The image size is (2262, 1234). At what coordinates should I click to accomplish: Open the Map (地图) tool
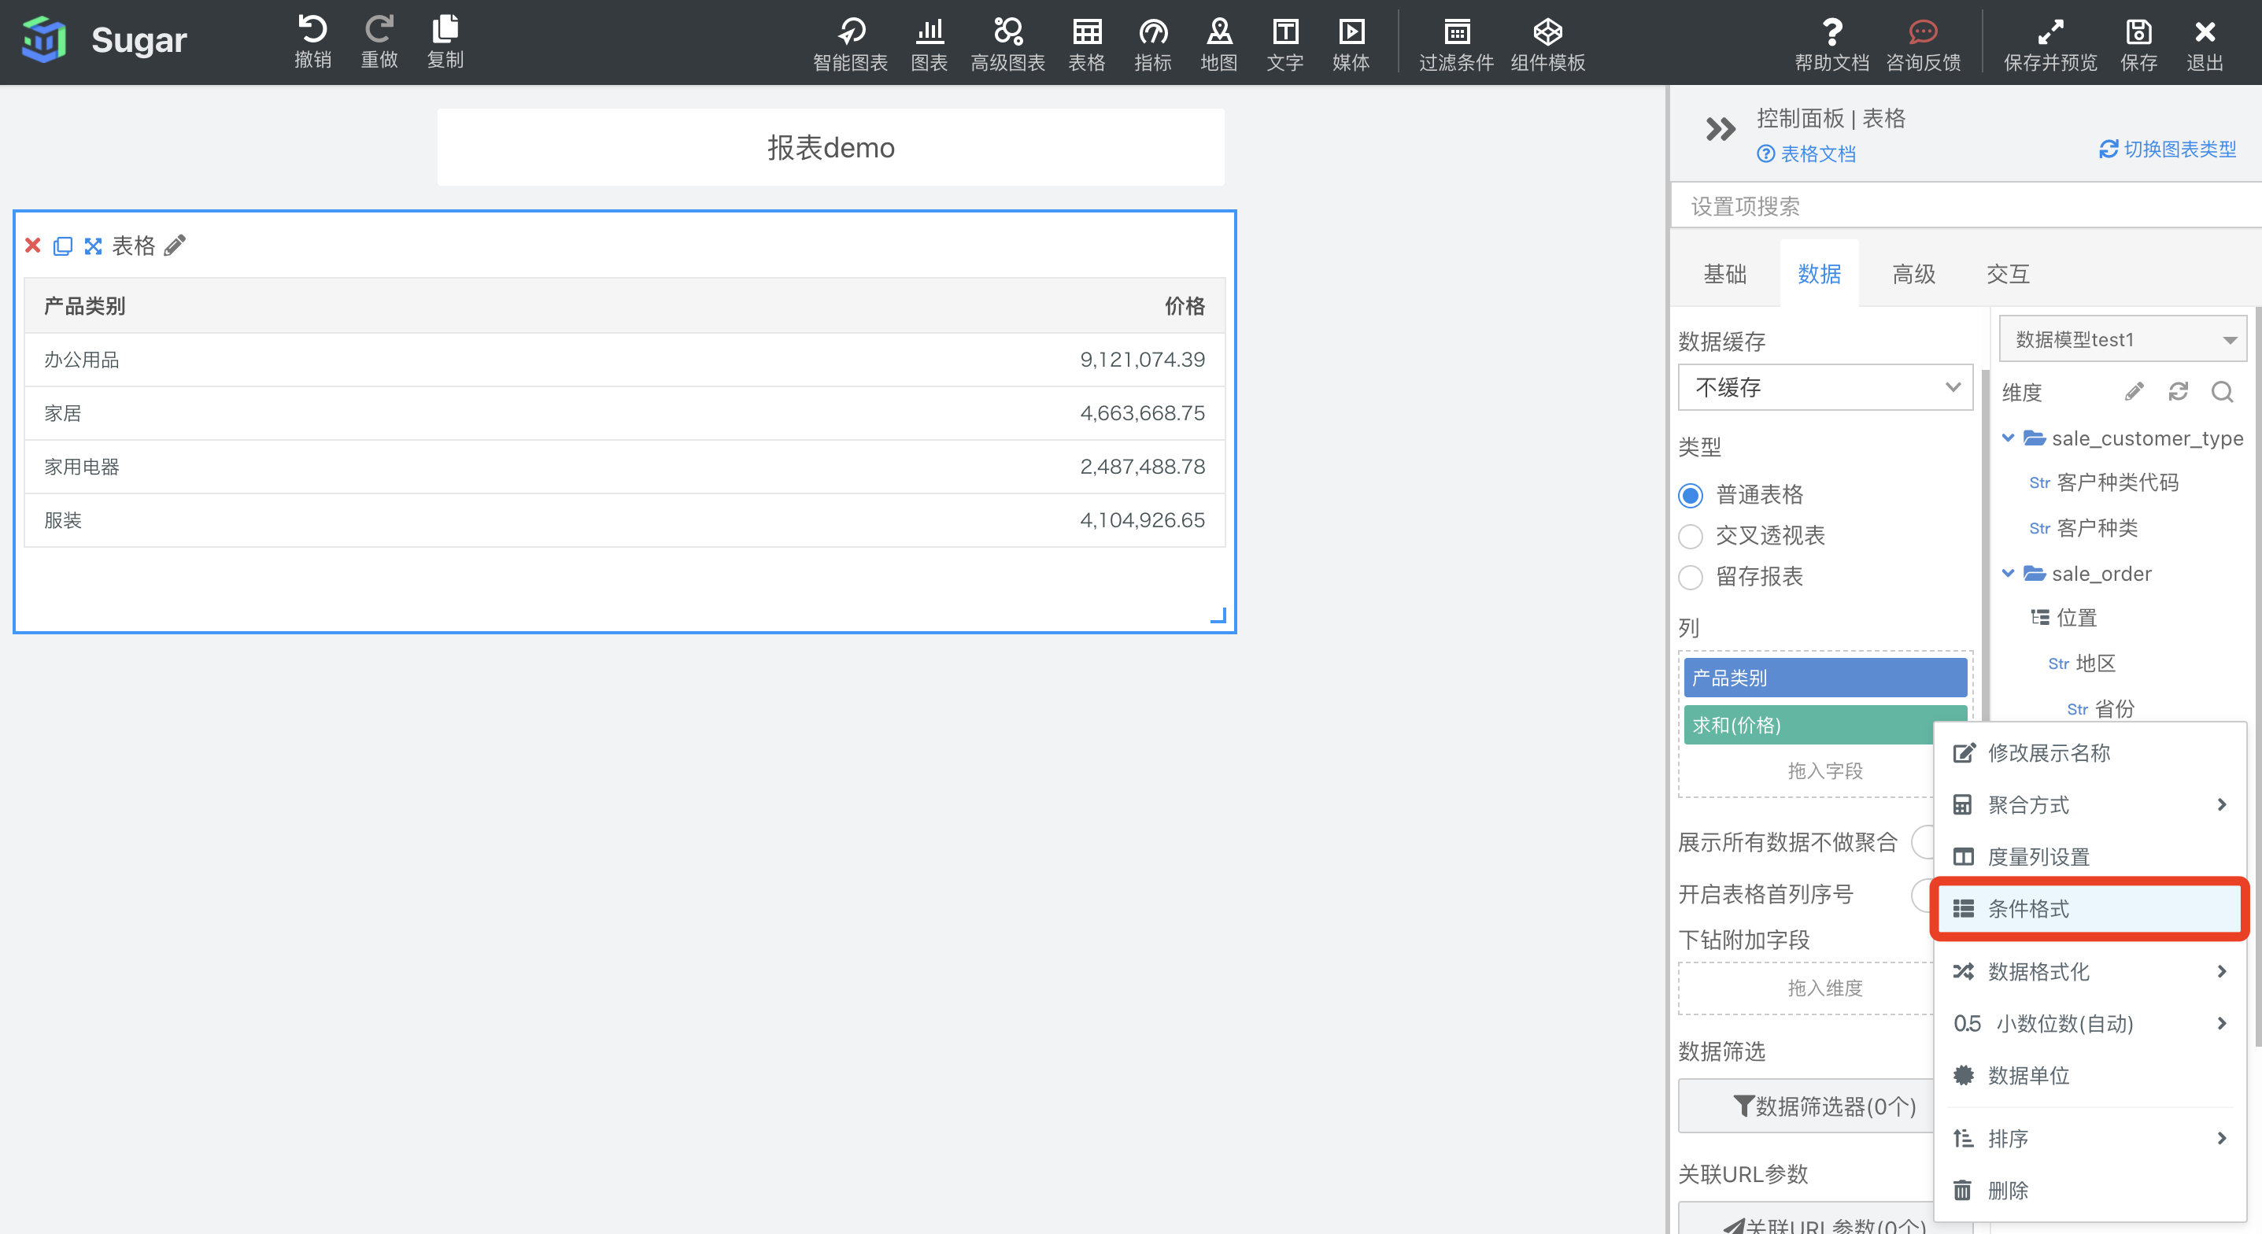coord(1219,44)
